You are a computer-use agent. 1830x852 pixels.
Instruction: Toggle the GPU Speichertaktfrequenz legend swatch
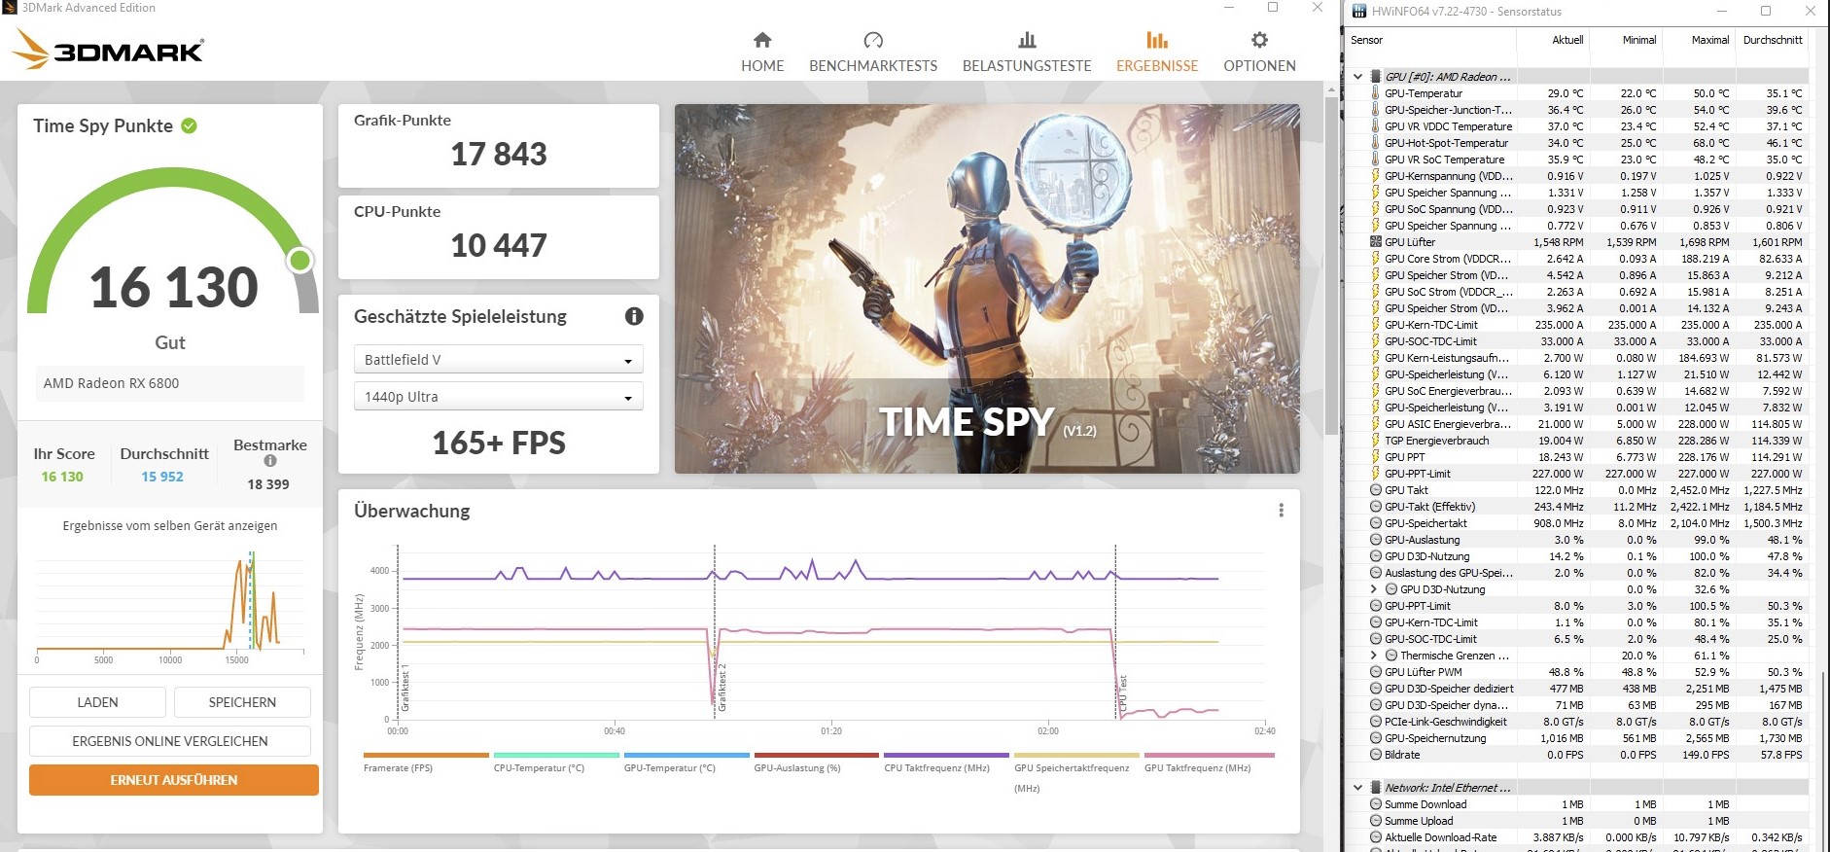point(1077,755)
